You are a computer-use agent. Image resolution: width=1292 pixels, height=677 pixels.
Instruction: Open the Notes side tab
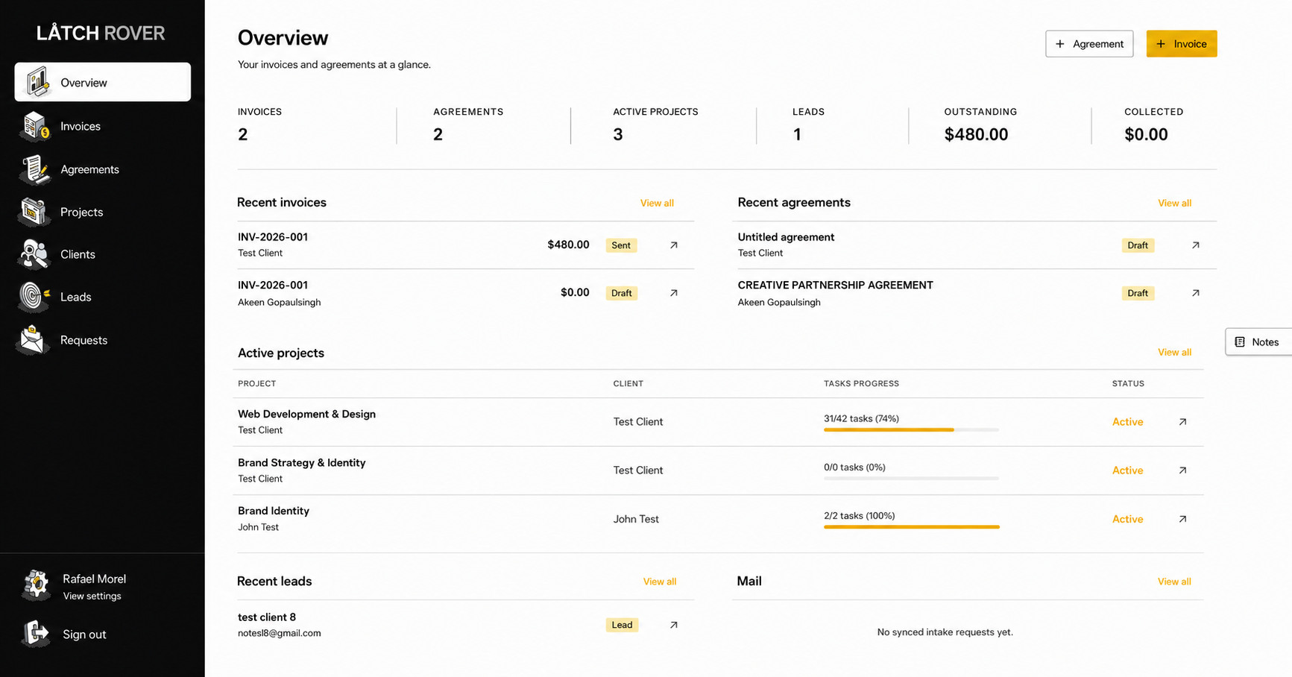1258,342
